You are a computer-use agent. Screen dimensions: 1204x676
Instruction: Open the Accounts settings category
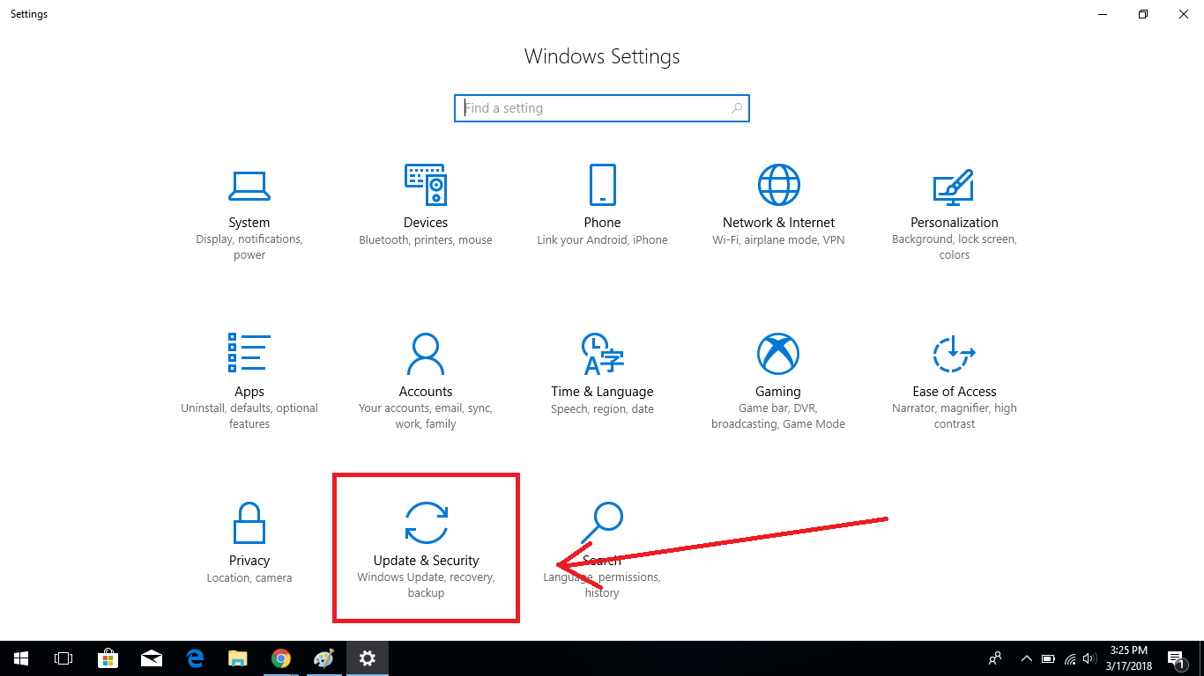pos(426,382)
